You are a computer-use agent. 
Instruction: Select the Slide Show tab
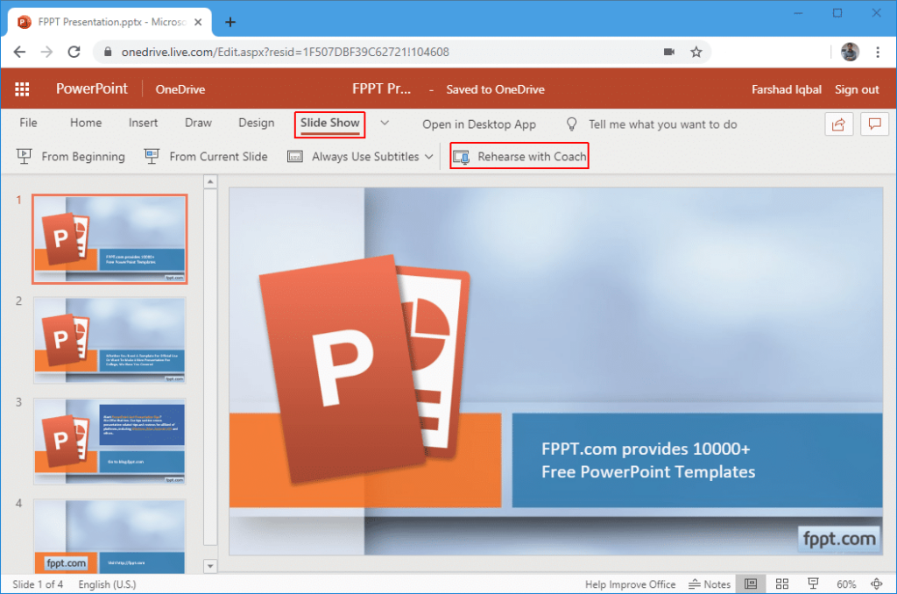tap(330, 124)
